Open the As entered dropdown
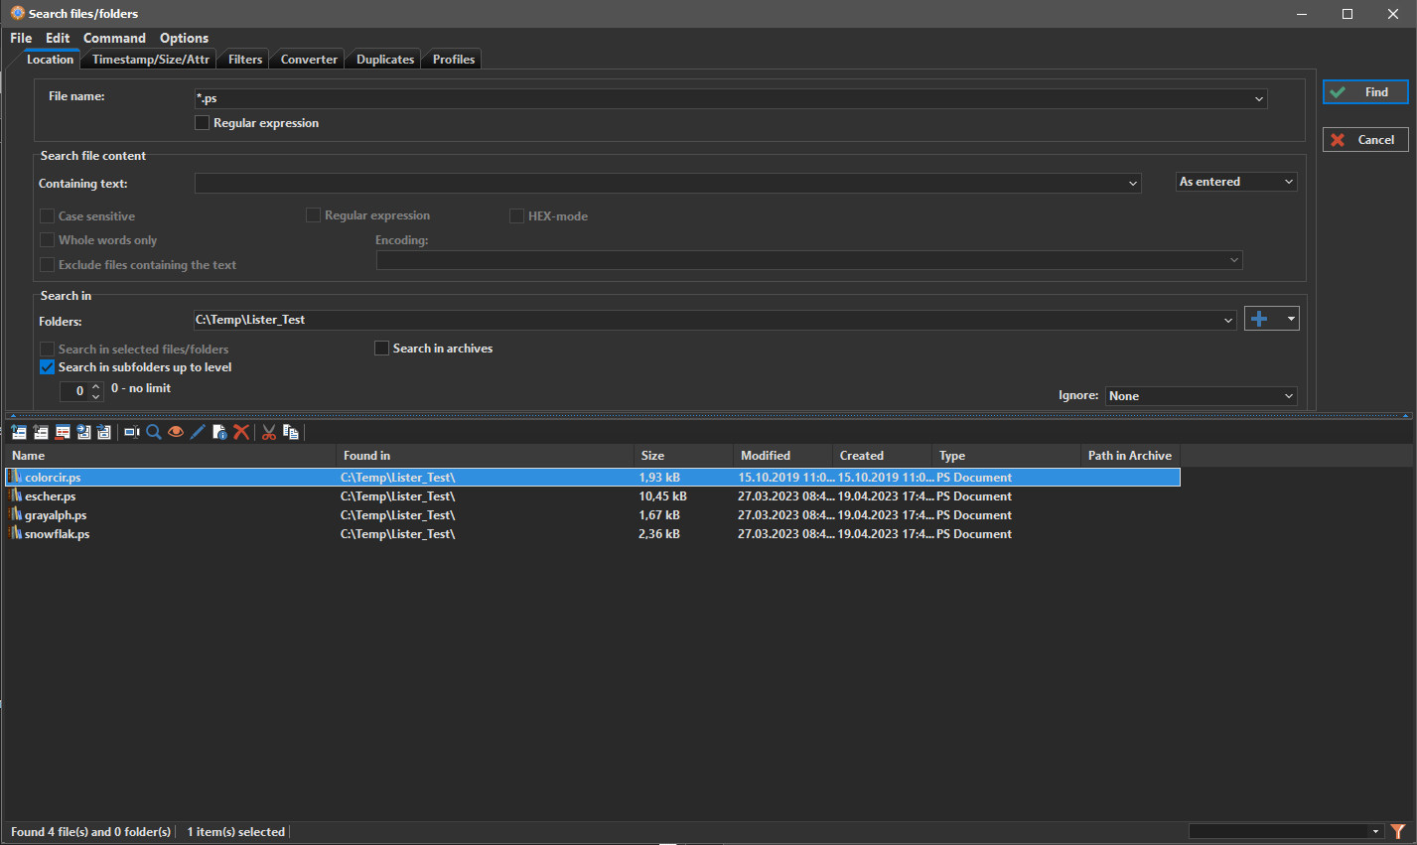This screenshot has width=1417, height=845. [1236, 182]
